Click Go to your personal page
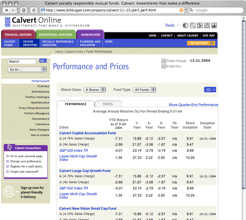 click(x=26, y=156)
